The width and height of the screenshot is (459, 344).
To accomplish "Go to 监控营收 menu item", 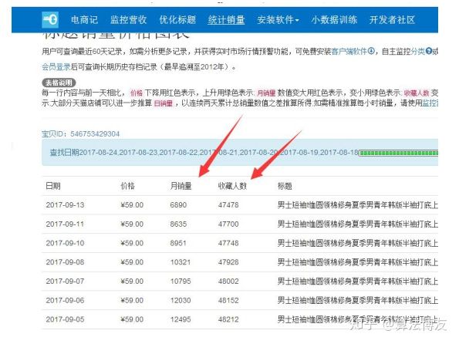I will [129, 20].
